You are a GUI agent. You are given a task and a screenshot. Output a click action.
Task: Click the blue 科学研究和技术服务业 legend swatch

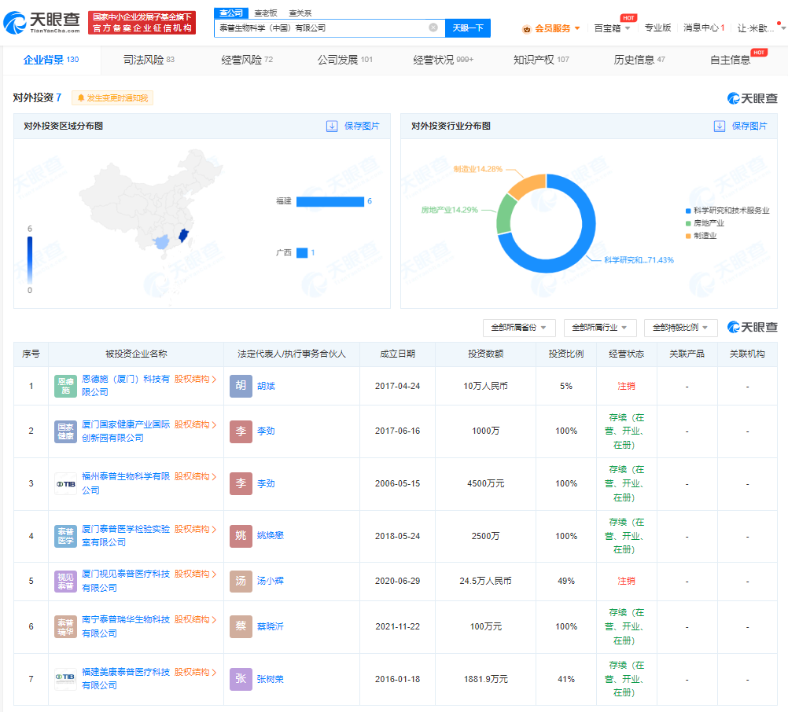point(688,211)
